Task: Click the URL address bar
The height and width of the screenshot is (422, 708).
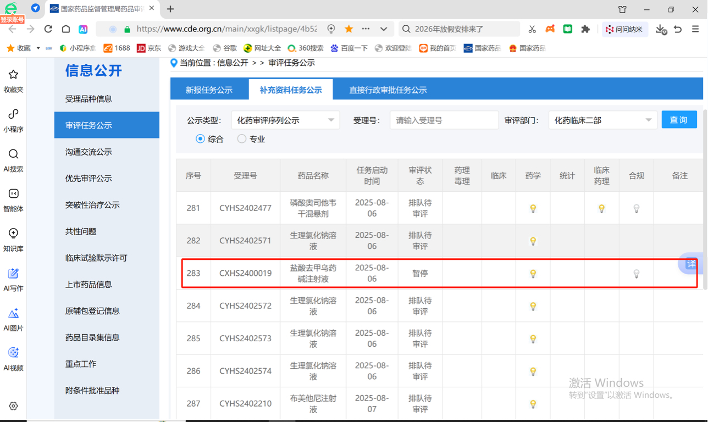Action: click(x=226, y=29)
